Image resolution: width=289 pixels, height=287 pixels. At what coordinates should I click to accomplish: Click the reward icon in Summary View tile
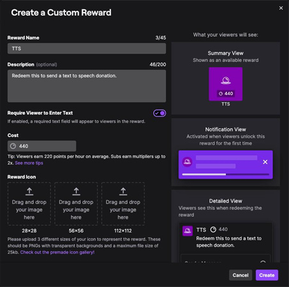pos(226,80)
